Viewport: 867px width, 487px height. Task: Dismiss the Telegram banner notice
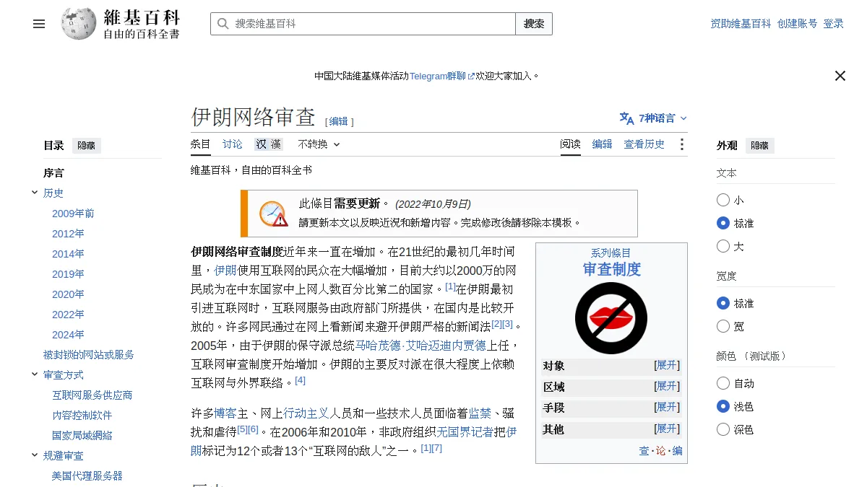(x=840, y=76)
